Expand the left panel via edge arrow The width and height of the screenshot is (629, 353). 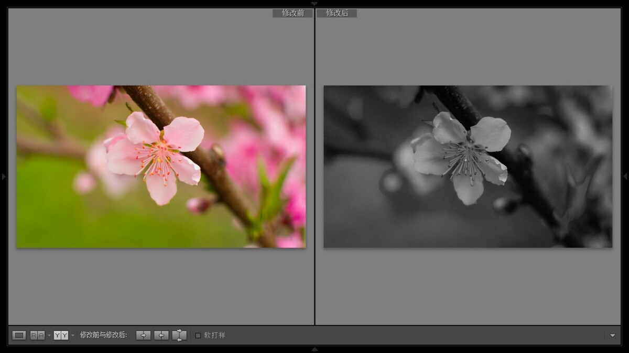(x=4, y=177)
